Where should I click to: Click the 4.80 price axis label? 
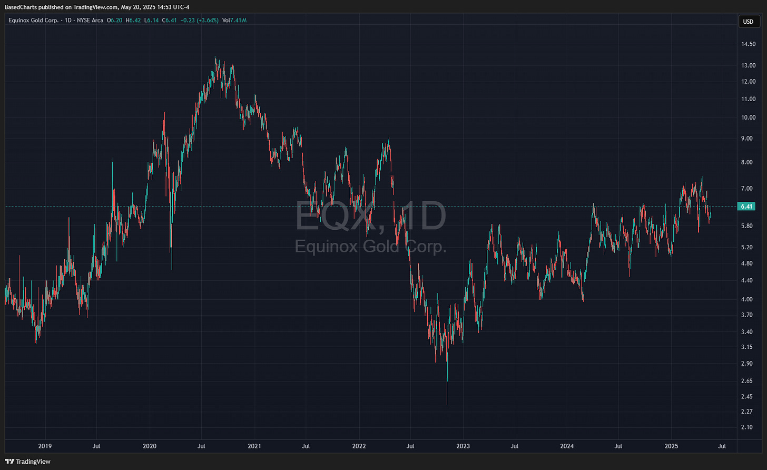pos(748,263)
